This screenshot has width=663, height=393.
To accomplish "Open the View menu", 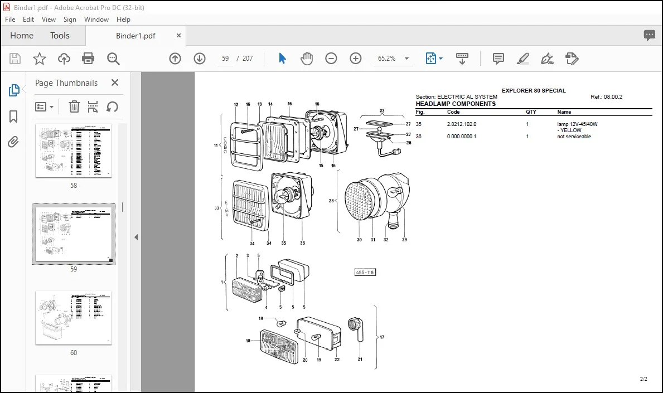I will (x=49, y=20).
